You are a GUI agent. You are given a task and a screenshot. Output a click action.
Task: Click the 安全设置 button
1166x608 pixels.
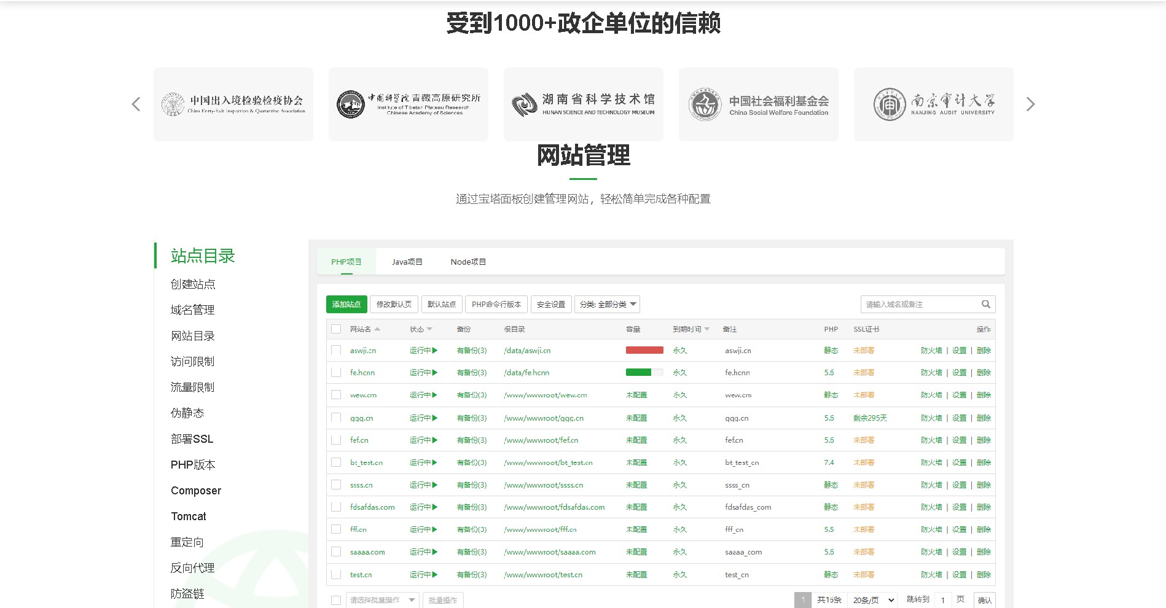551,305
